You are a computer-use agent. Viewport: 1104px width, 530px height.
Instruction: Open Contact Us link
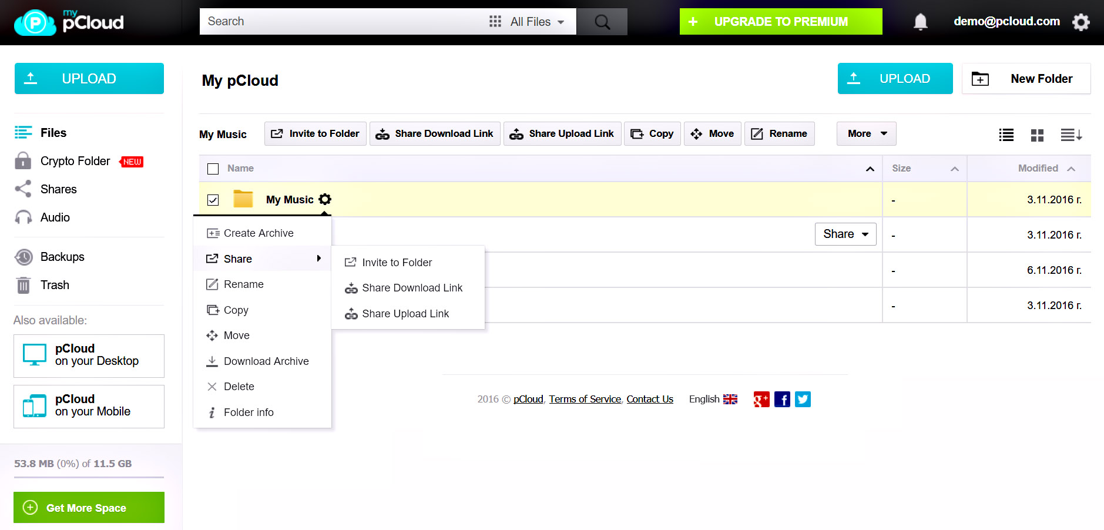(x=650, y=399)
